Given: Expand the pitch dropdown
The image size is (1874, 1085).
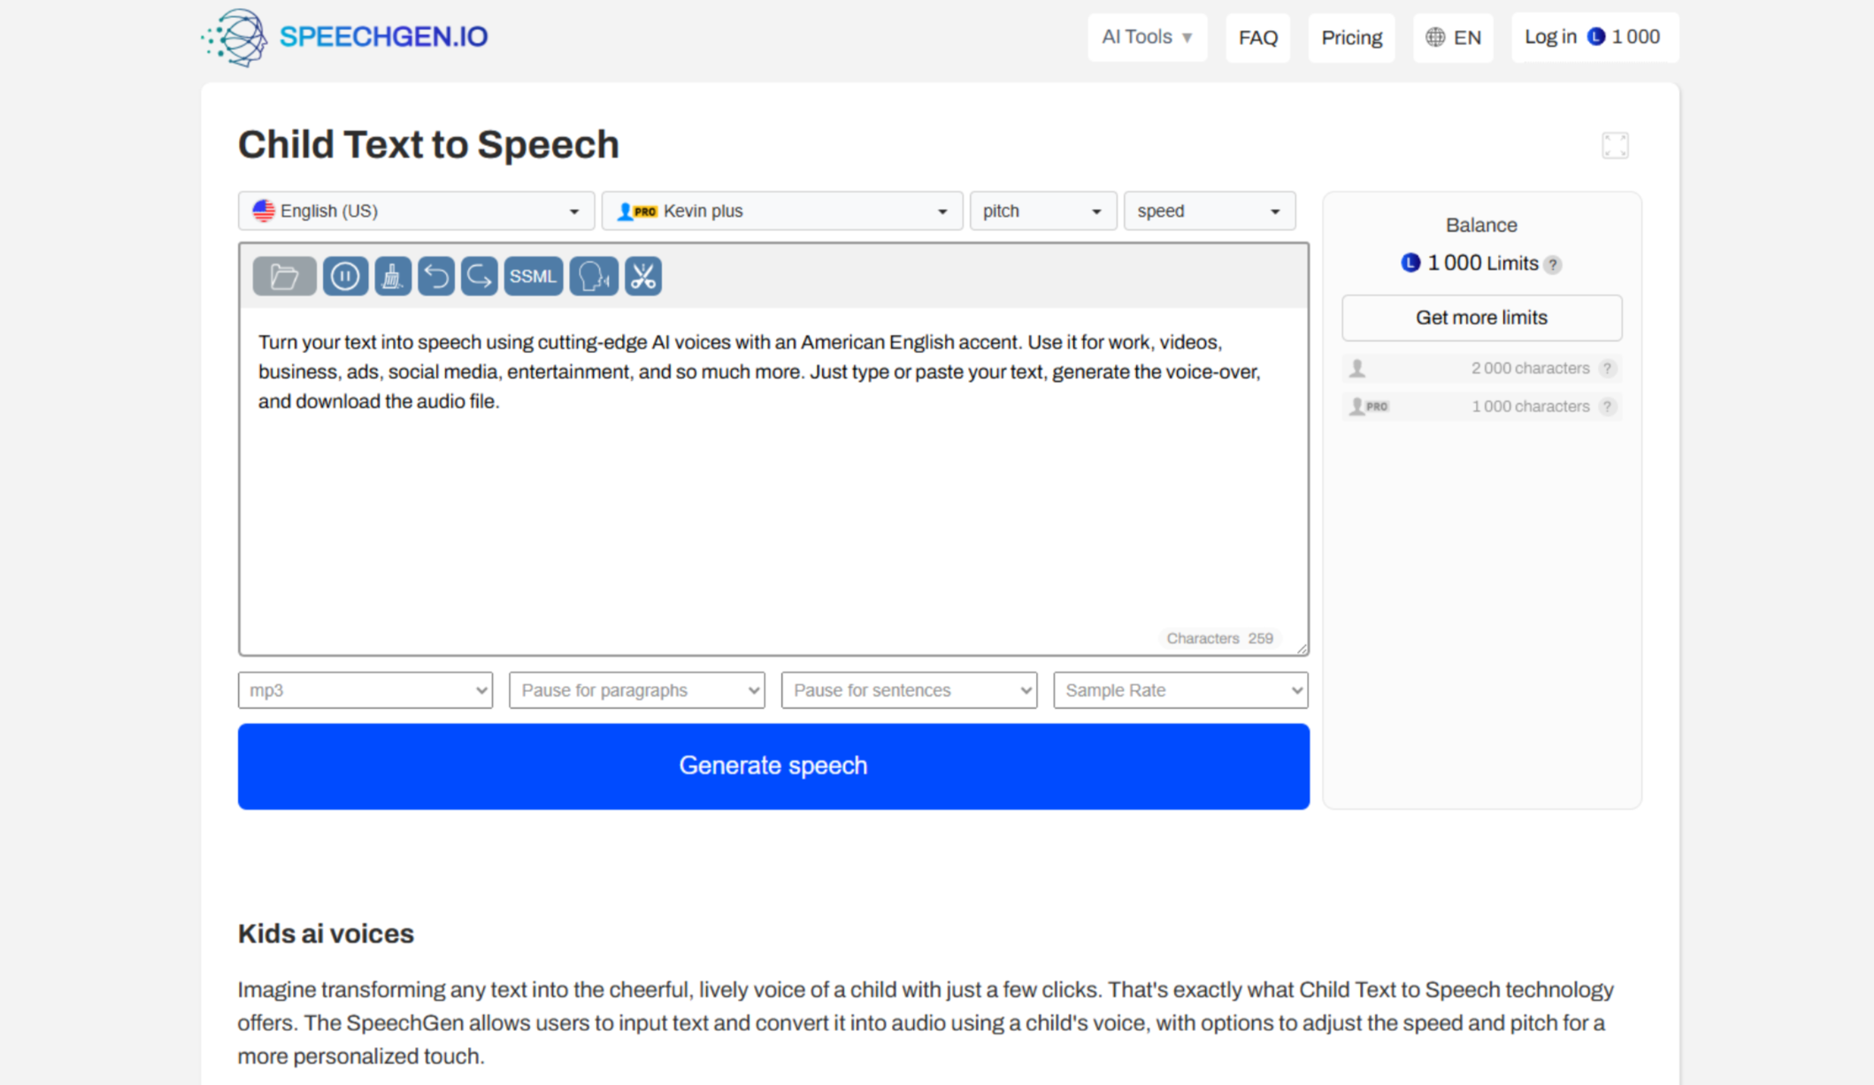Looking at the screenshot, I should tap(1042, 211).
